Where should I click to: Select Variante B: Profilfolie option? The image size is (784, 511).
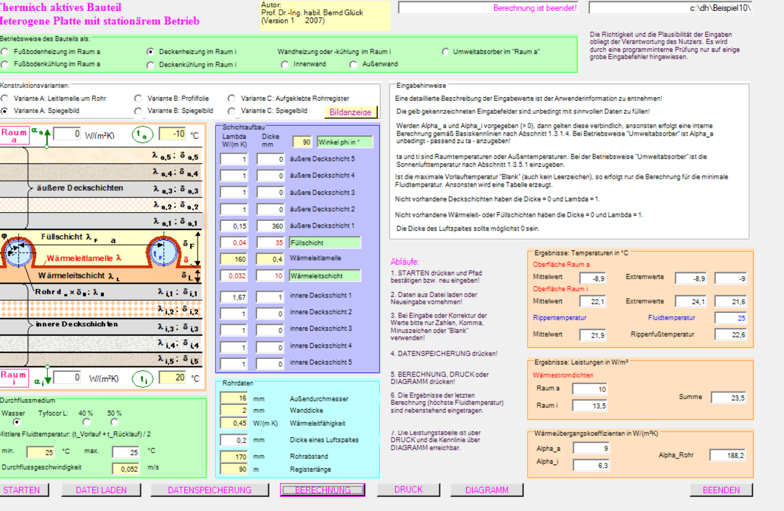click(138, 99)
